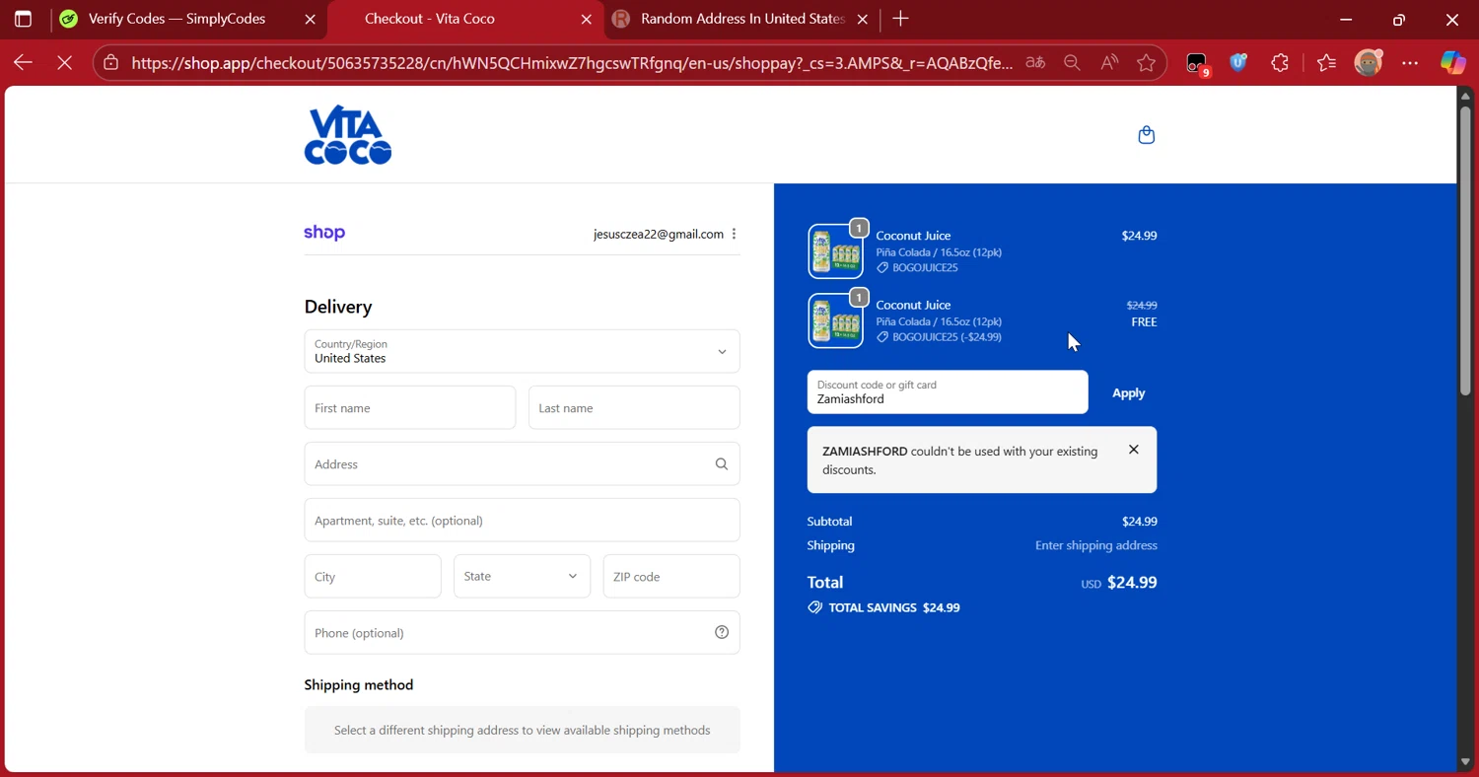This screenshot has width=1479, height=777.
Task: Open the translate page icon
Action: (1035, 63)
